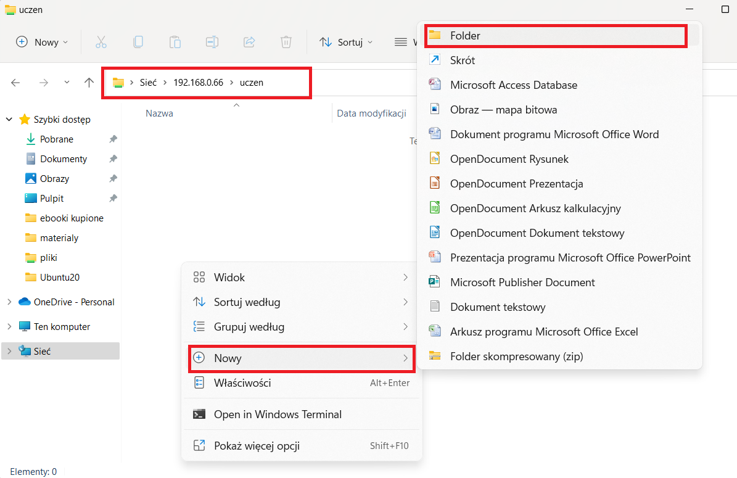Click the Rename icon in toolbar
737x478 pixels.
212,42
